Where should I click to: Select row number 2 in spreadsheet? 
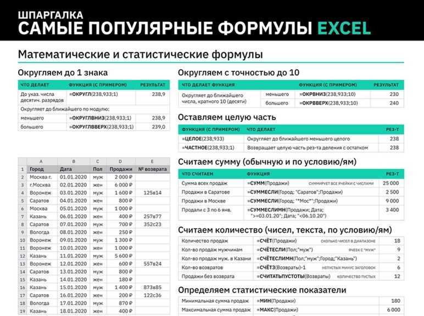(x=23, y=177)
